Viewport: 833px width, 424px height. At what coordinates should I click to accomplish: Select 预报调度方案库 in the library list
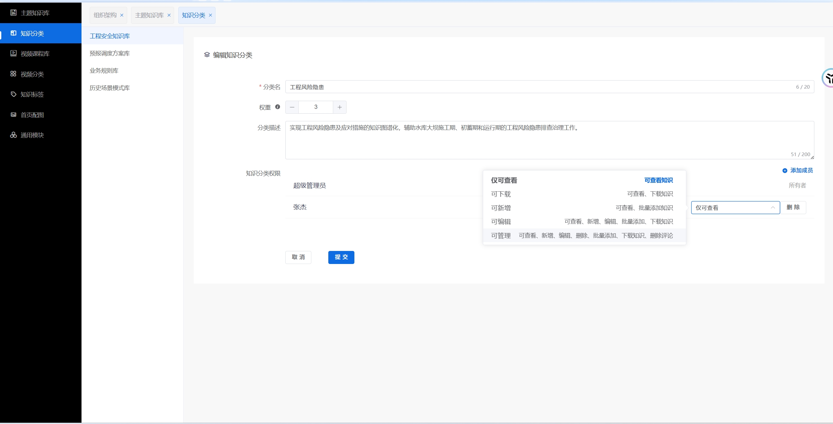(110, 53)
